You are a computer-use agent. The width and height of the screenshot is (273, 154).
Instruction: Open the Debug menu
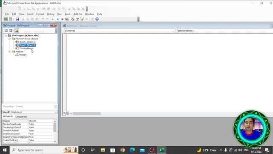pyautogui.click(x=50, y=14)
